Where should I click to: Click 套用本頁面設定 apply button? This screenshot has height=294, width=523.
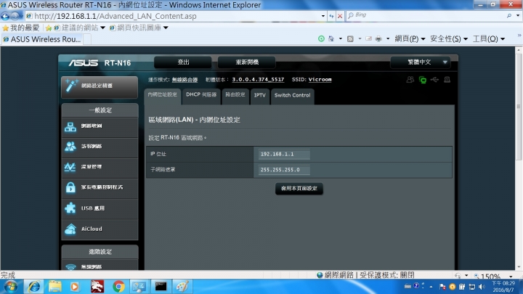point(299,189)
